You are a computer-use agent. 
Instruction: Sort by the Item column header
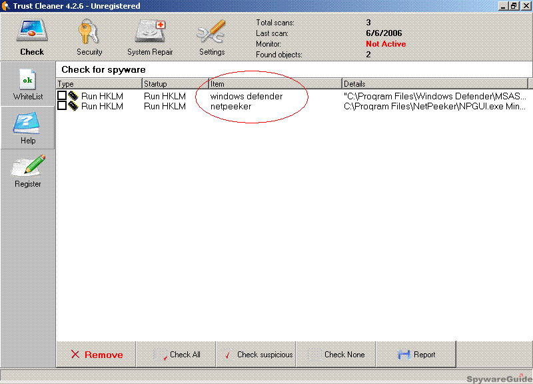pyautogui.click(x=275, y=84)
